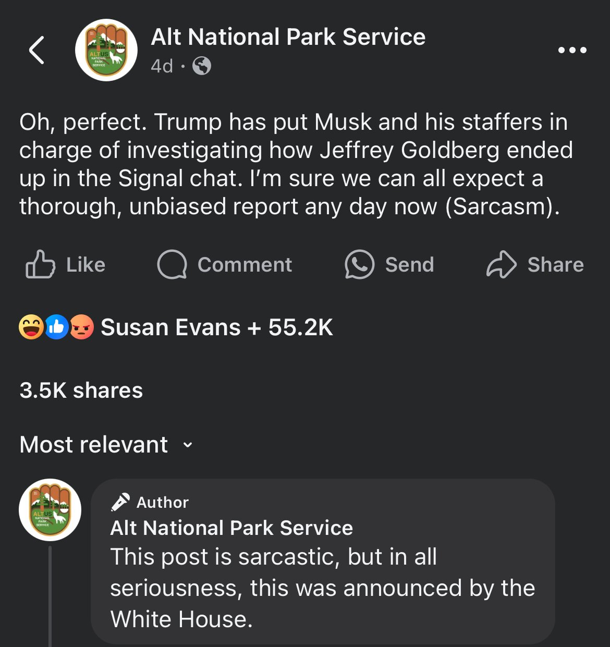This screenshot has height=647, width=610.
Task: View the Susan Evans + 55.2K reactions list
Action: pyautogui.click(x=216, y=327)
